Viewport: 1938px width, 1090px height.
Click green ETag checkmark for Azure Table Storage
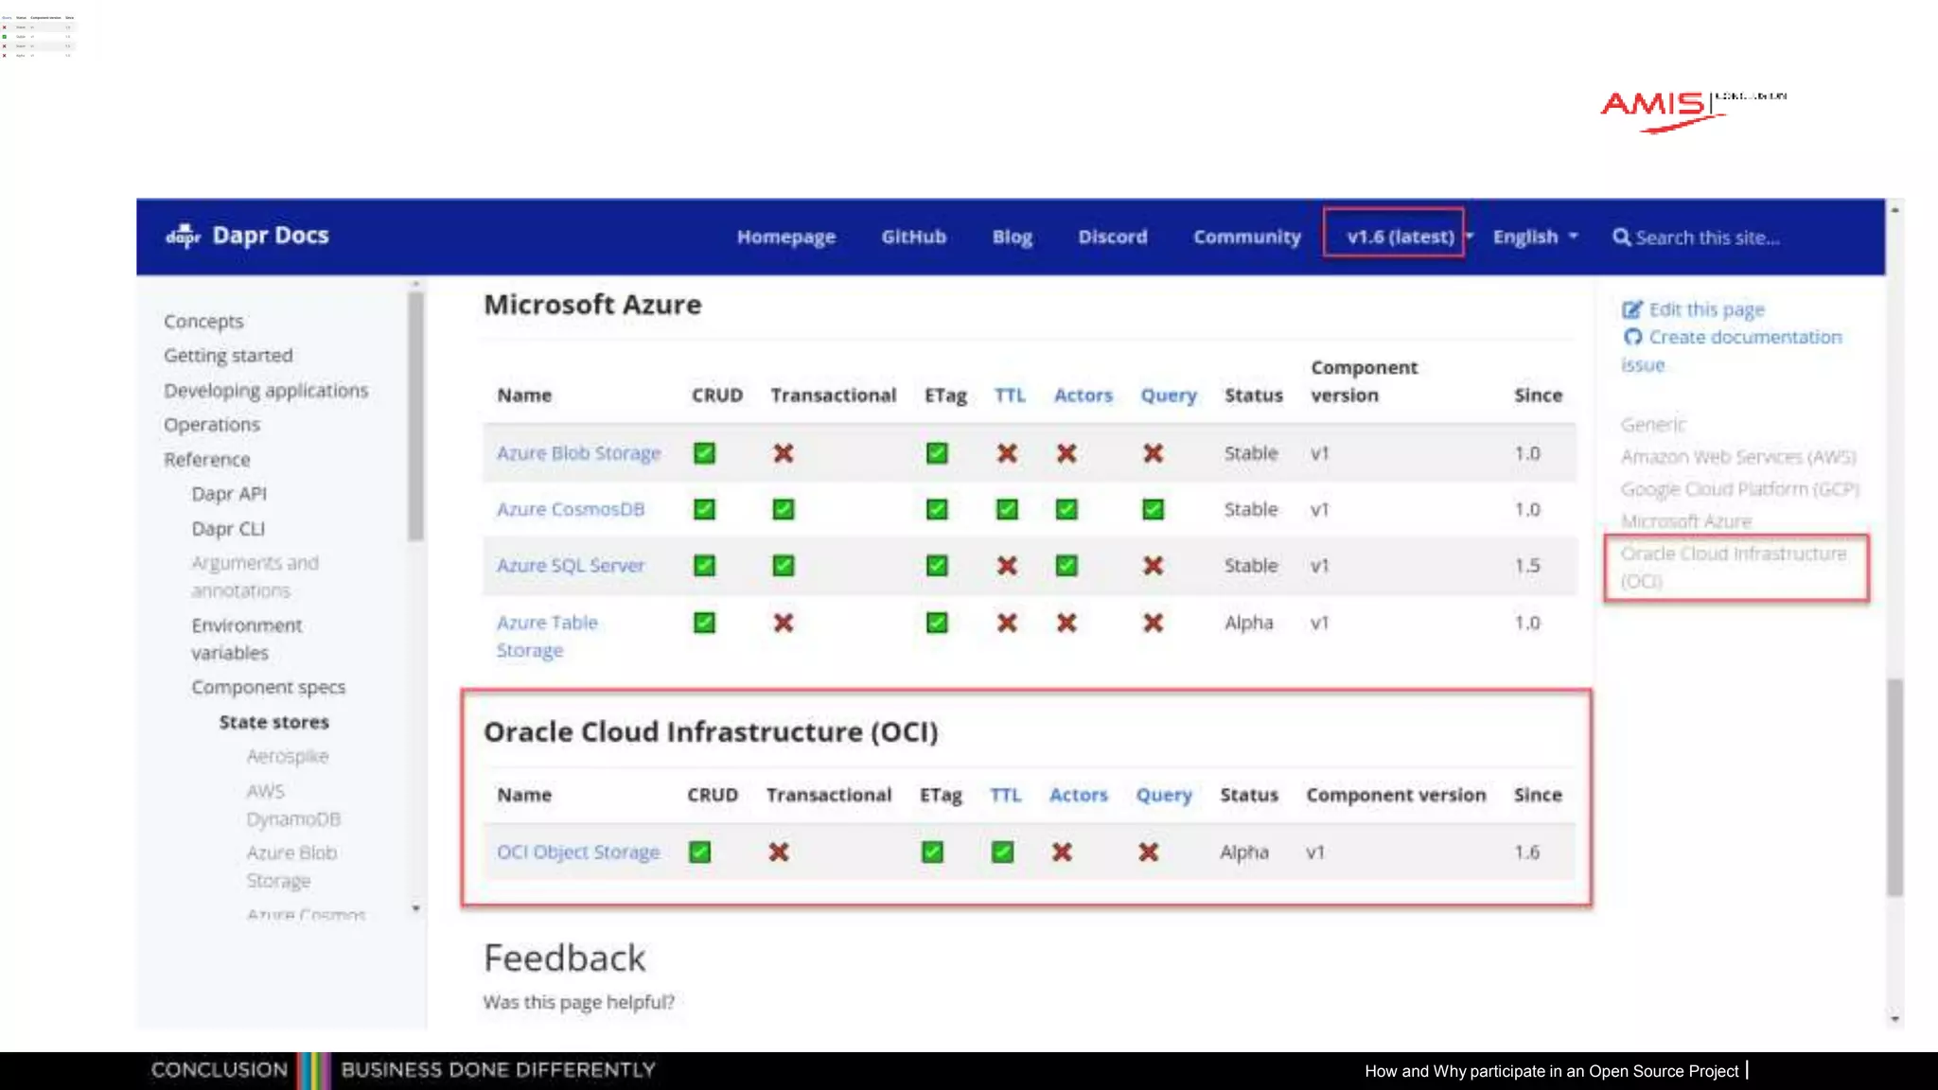[937, 623]
